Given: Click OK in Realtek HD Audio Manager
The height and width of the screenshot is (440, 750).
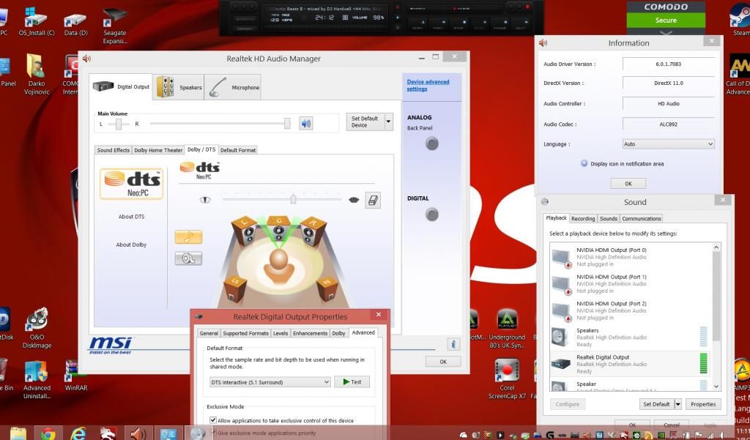Looking at the screenshot, I should (443, 362).
